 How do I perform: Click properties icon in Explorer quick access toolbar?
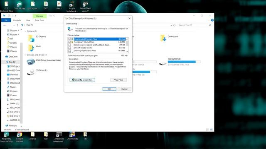click(9, 16)
